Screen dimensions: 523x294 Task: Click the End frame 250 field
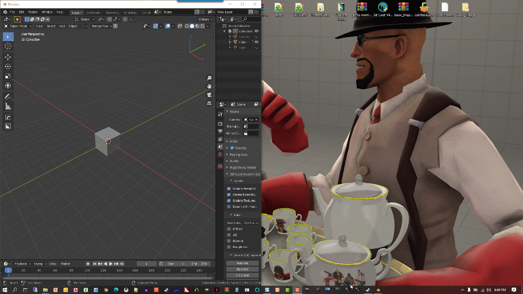[199, 264]
